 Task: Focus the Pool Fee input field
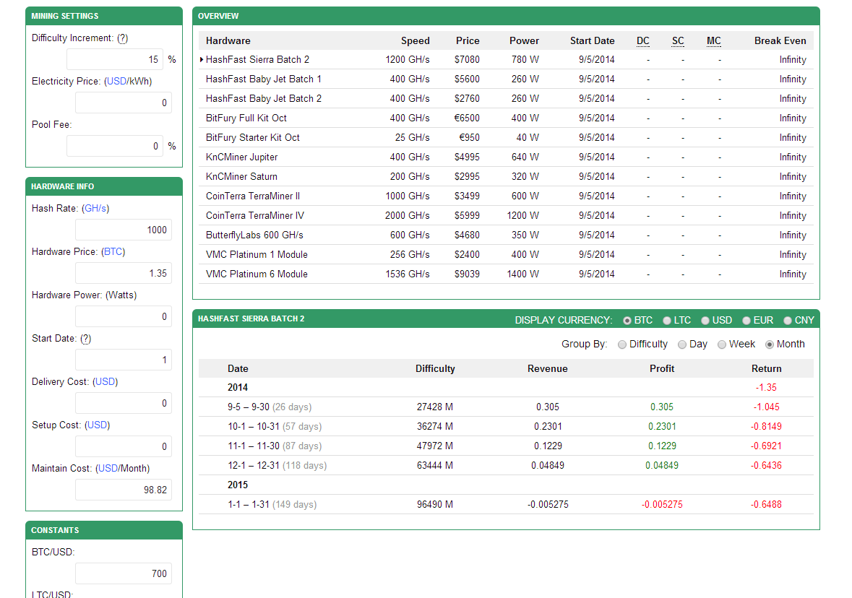[115, 147]
